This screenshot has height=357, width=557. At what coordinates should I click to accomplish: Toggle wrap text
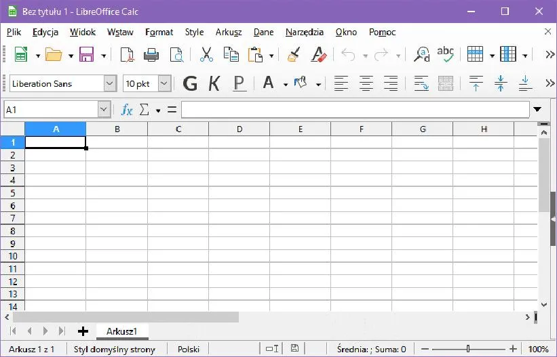(421, 84)
